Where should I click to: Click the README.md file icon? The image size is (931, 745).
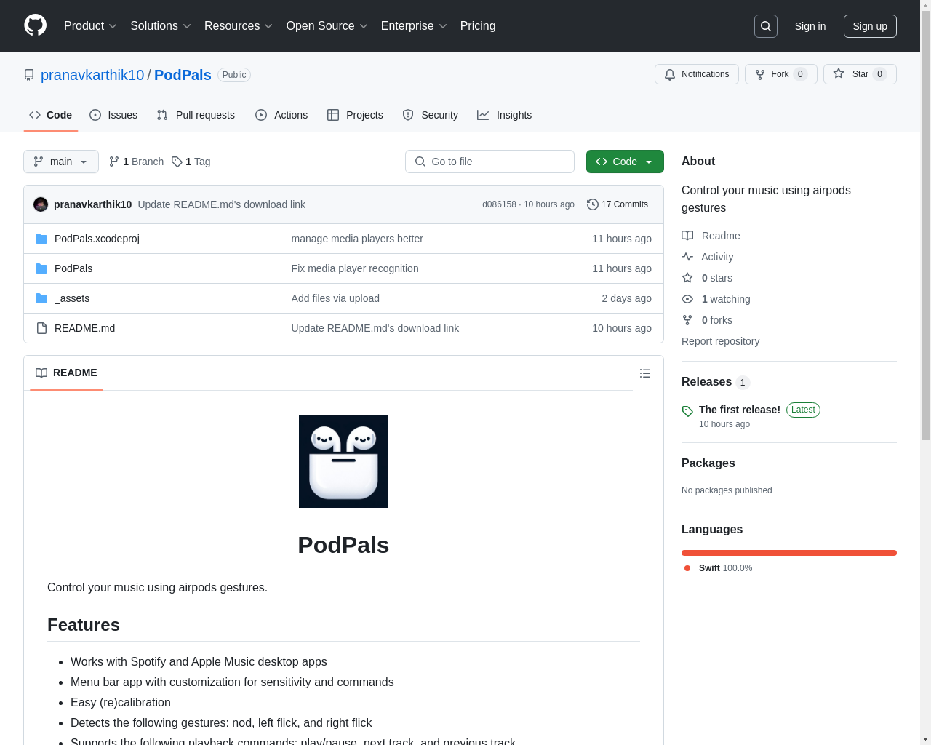41,328
